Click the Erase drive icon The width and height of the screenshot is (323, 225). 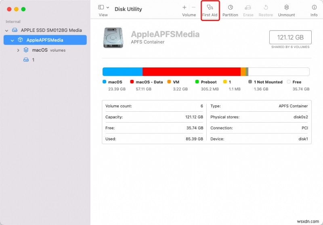tap(248, 8)
